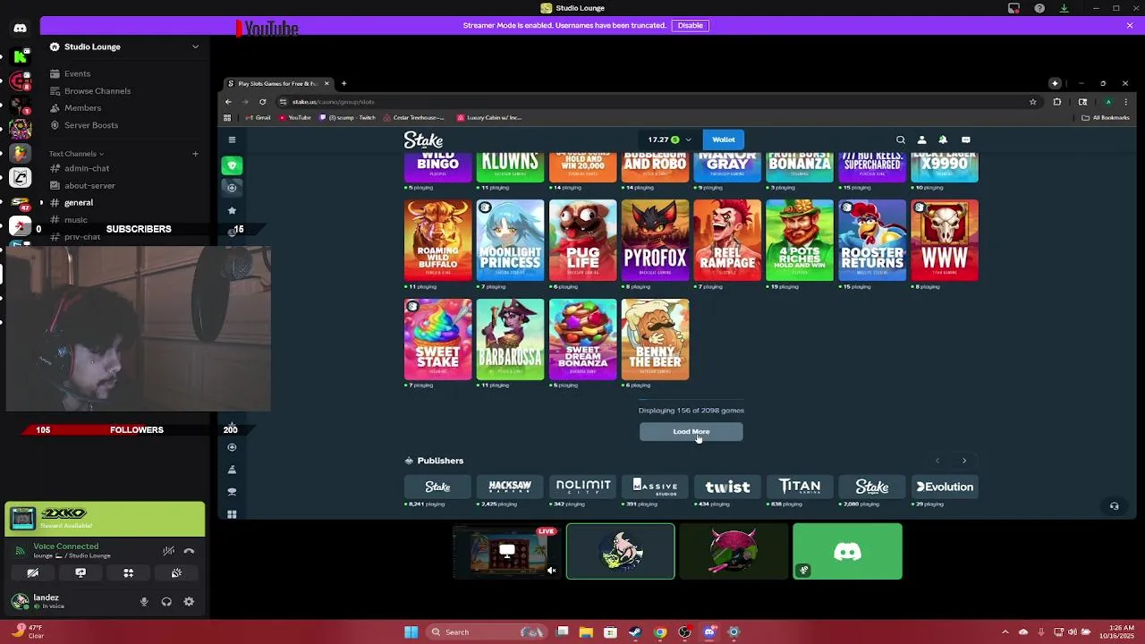Go to the next Publishers page arrow
This screenshot has width=1145, height=644.
click(964, 461)
